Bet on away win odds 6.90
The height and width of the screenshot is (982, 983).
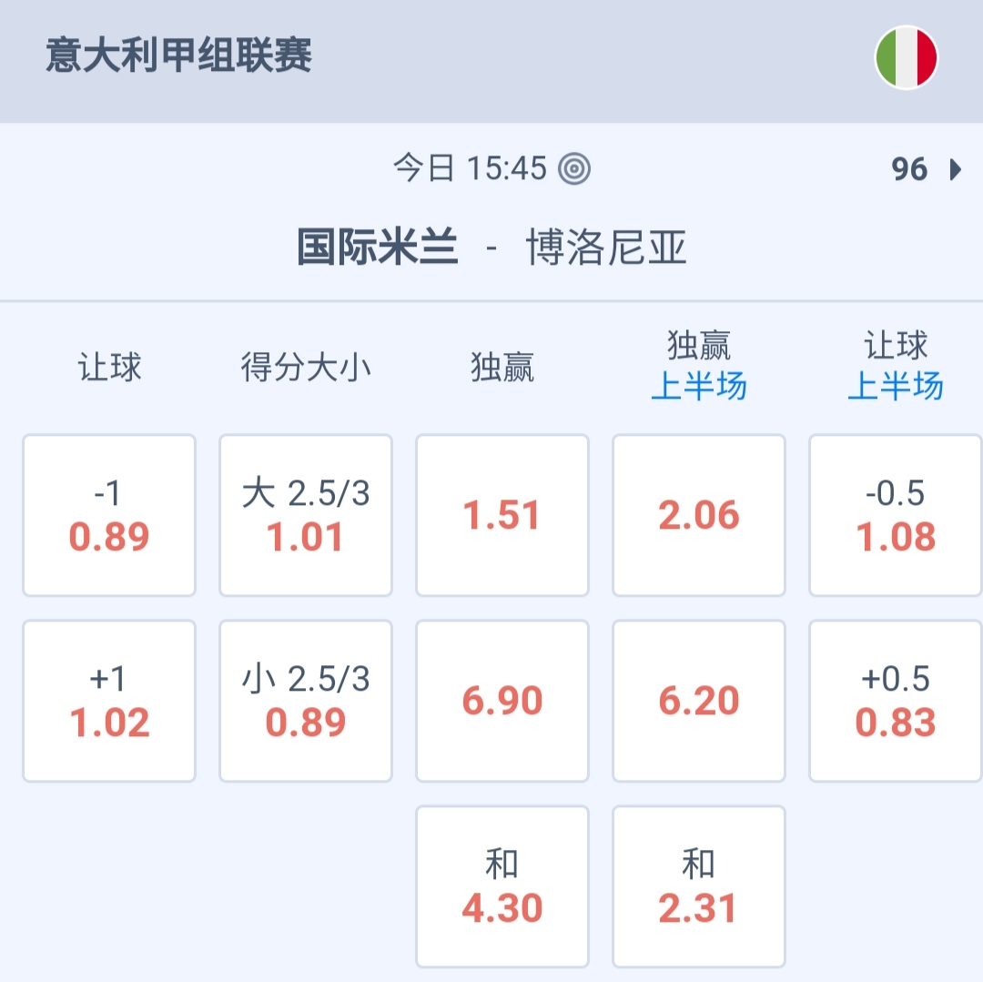[x=502, y=701]
